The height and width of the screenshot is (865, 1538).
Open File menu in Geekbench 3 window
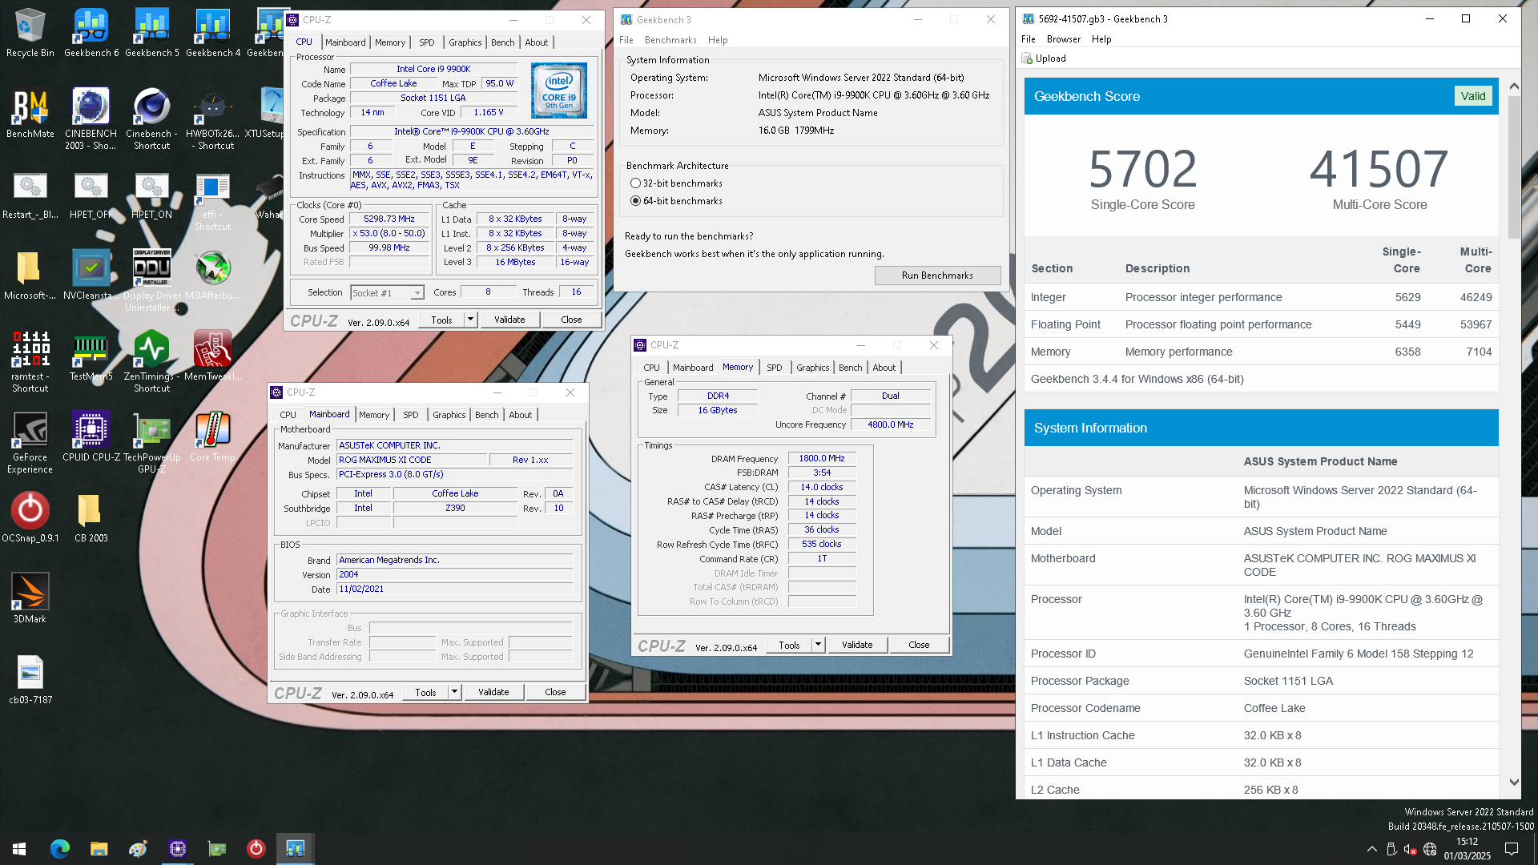(x=626, y=40)
